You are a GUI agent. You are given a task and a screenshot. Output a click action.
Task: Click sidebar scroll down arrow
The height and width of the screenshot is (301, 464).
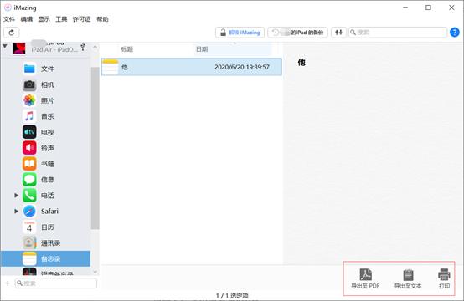pyautogui.click(x=95, y=272)
